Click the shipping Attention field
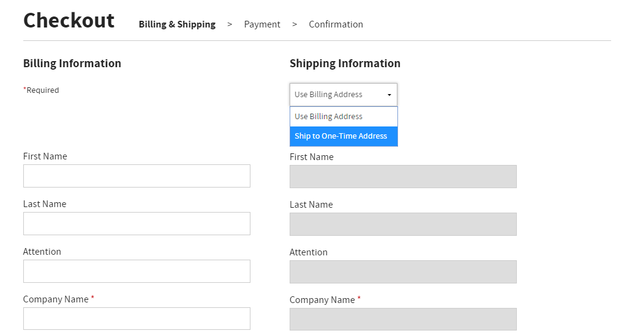 (403, 272)
